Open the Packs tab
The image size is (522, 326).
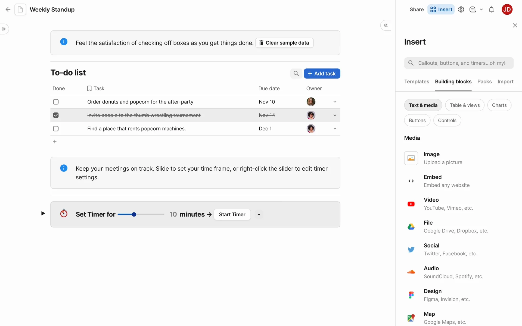(484, 81)
